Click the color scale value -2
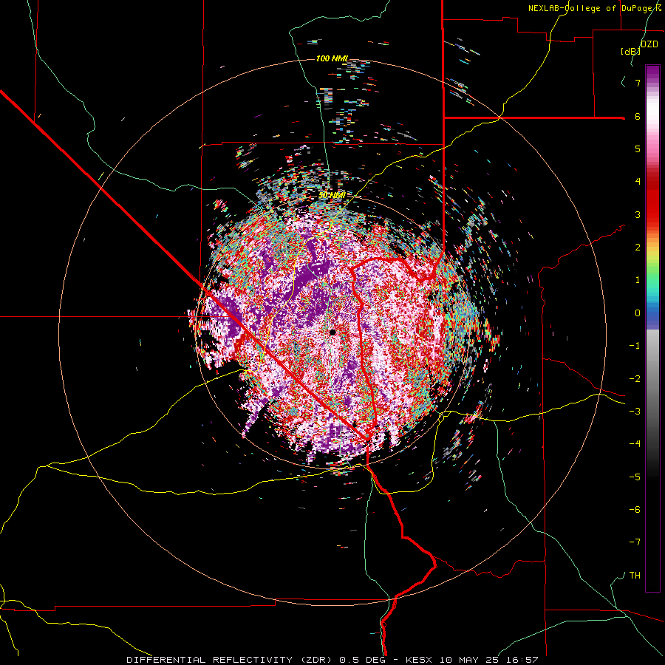The image size is (665, 665). pos(635,379)
